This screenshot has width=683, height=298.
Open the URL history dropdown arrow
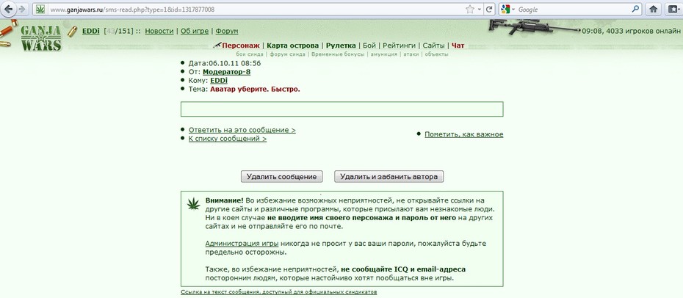(480, 9)
